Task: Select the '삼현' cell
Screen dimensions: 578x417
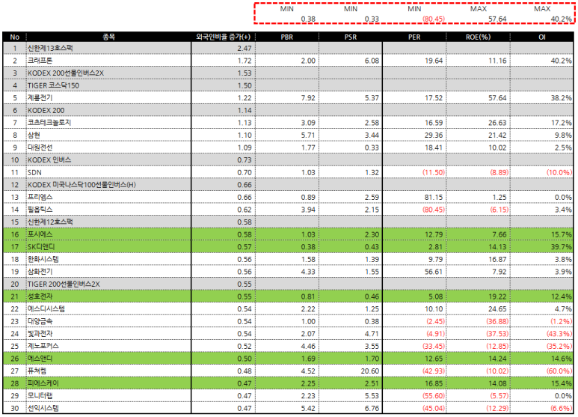Action: coord(108,135)
